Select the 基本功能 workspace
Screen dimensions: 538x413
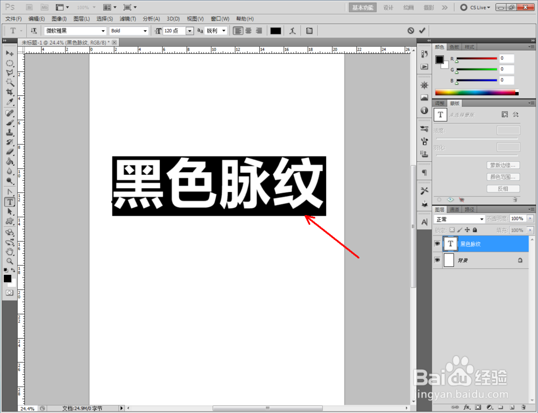coord(363,8)
